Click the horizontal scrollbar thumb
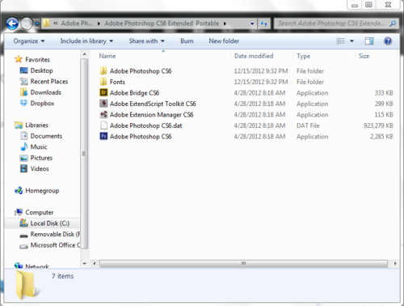Screen dimensions: 404x306 tap(243, 263)
